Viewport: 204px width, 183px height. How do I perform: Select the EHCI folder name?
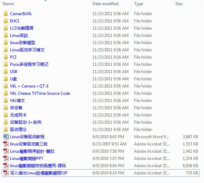click(x=14, y=21)
